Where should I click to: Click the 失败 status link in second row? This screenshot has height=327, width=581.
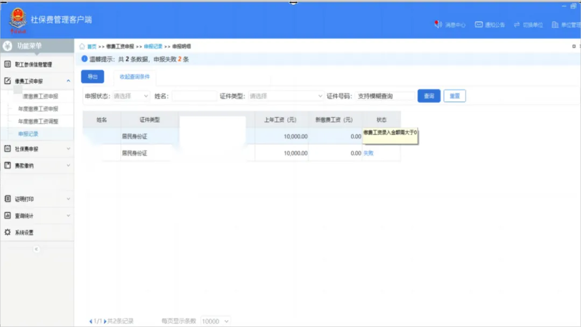coord(369,153)
